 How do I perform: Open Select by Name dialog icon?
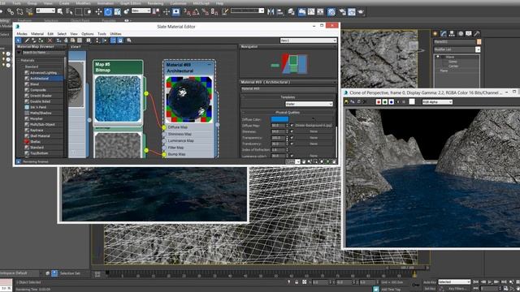click(x=69, y=12)
